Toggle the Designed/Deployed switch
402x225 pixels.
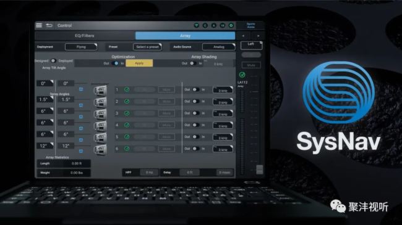(x=53, y=61)
